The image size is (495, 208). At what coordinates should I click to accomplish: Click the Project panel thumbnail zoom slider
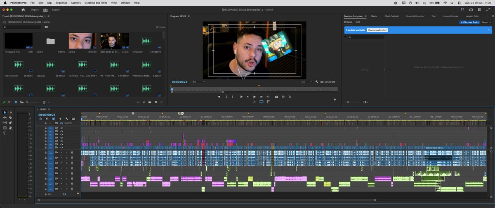click(32, 102)
